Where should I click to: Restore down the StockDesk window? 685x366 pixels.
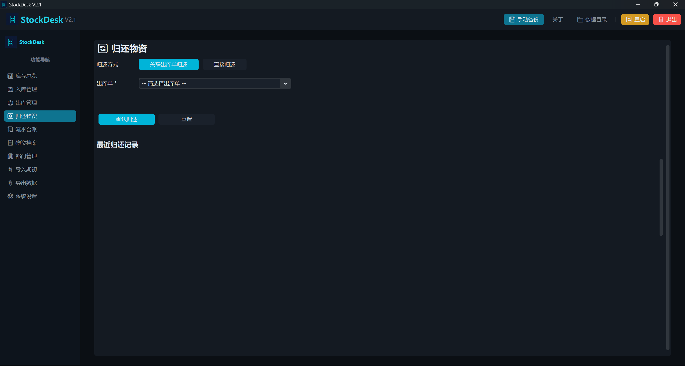(x=656, y=5)
